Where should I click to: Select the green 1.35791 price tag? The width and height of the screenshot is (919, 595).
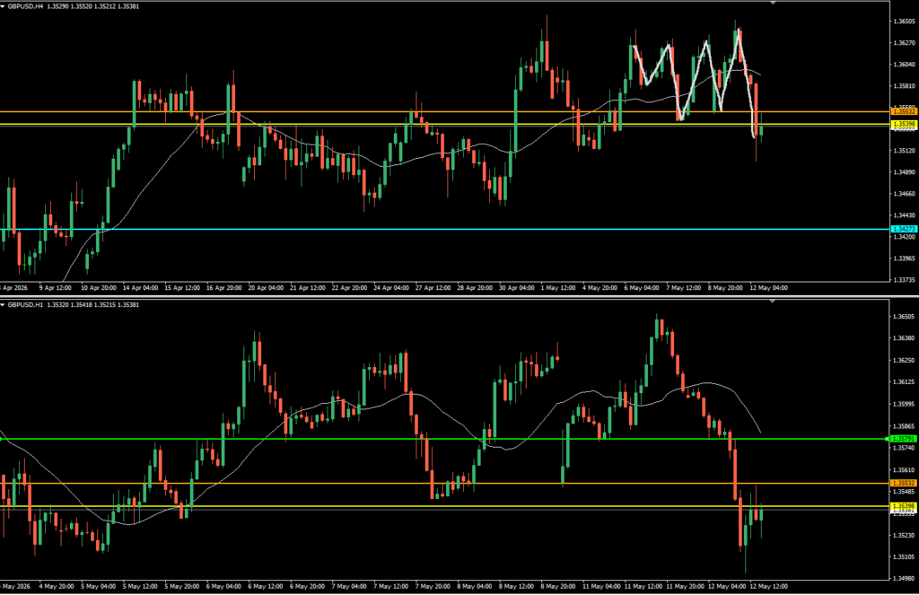tap(904, 439)
